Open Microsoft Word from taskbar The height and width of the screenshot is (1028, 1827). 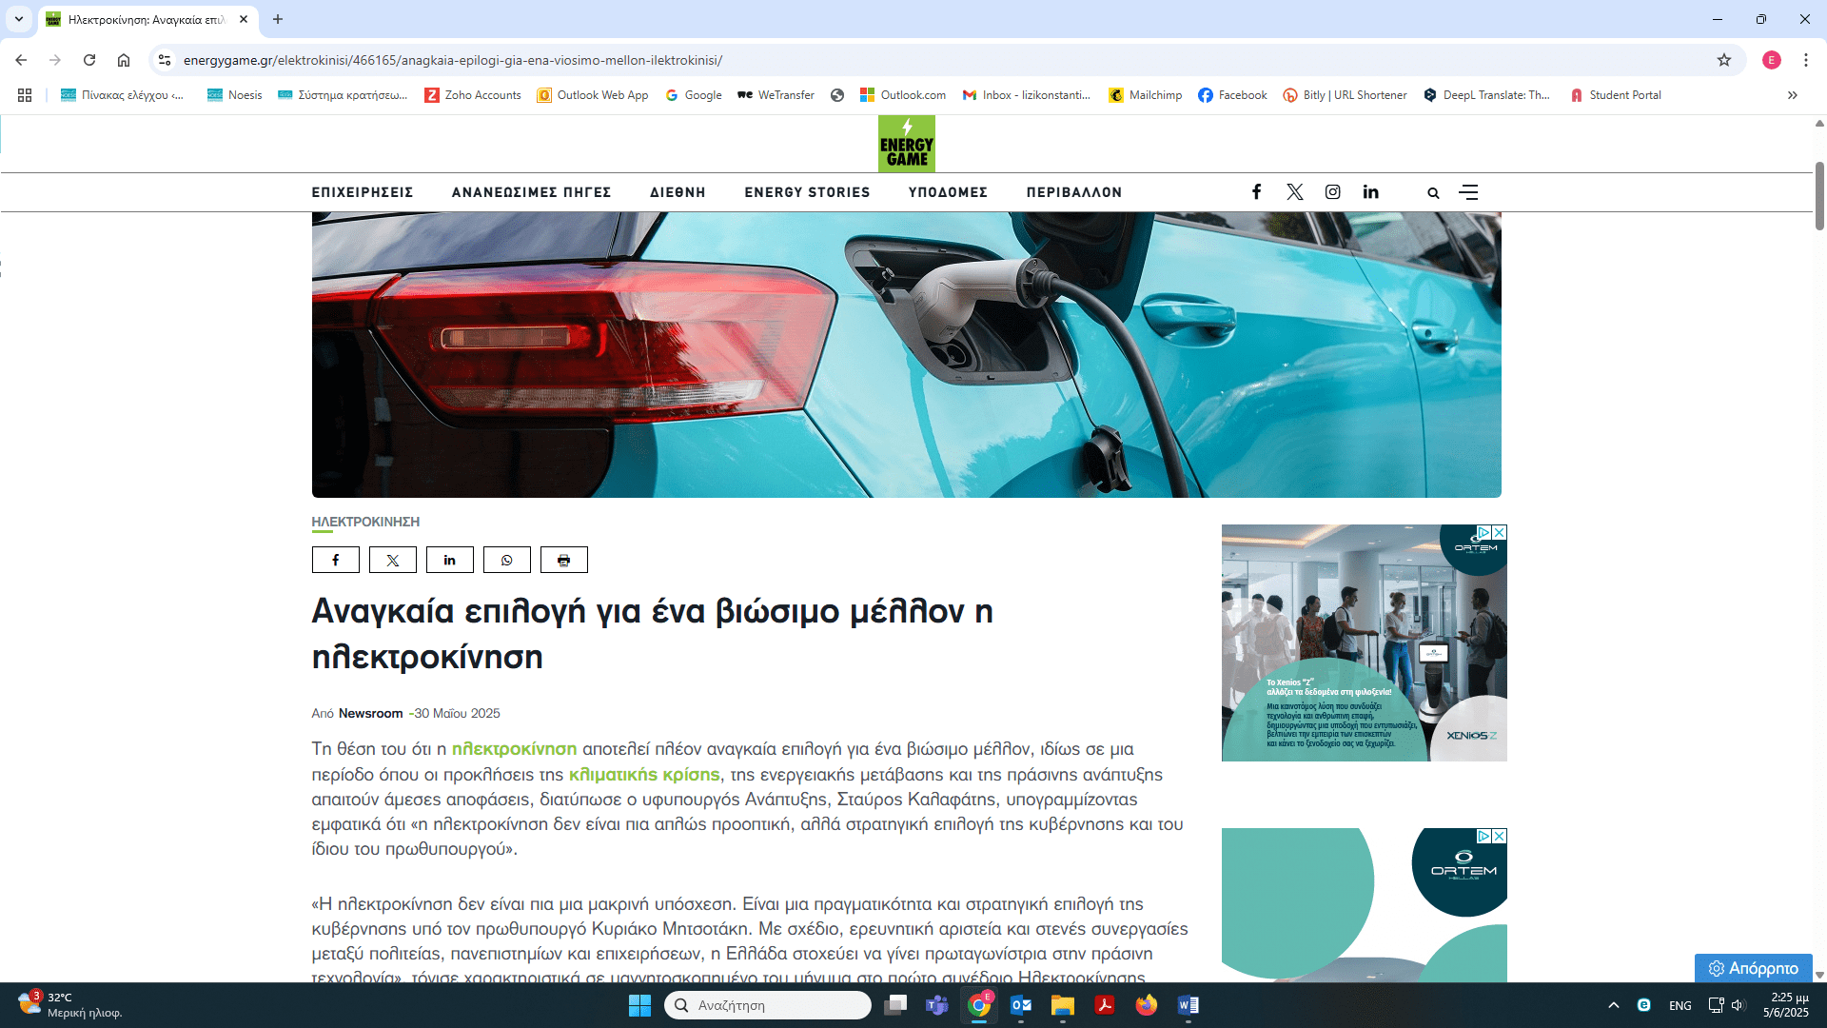[1188, 1005]
